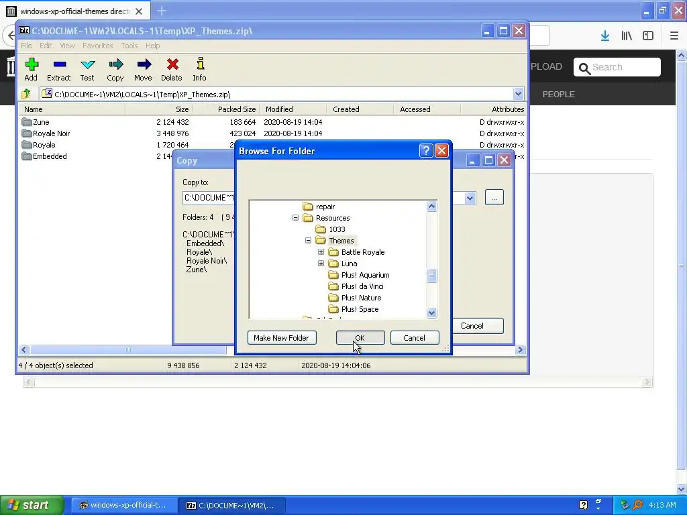687x515 pixels.
Task: Click Cancel in the Copy dialog
Action: coord(478,326)
